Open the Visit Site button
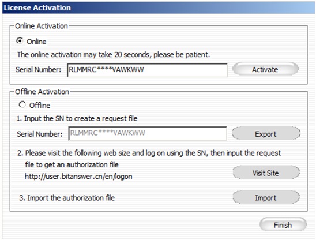 (266, 172)
